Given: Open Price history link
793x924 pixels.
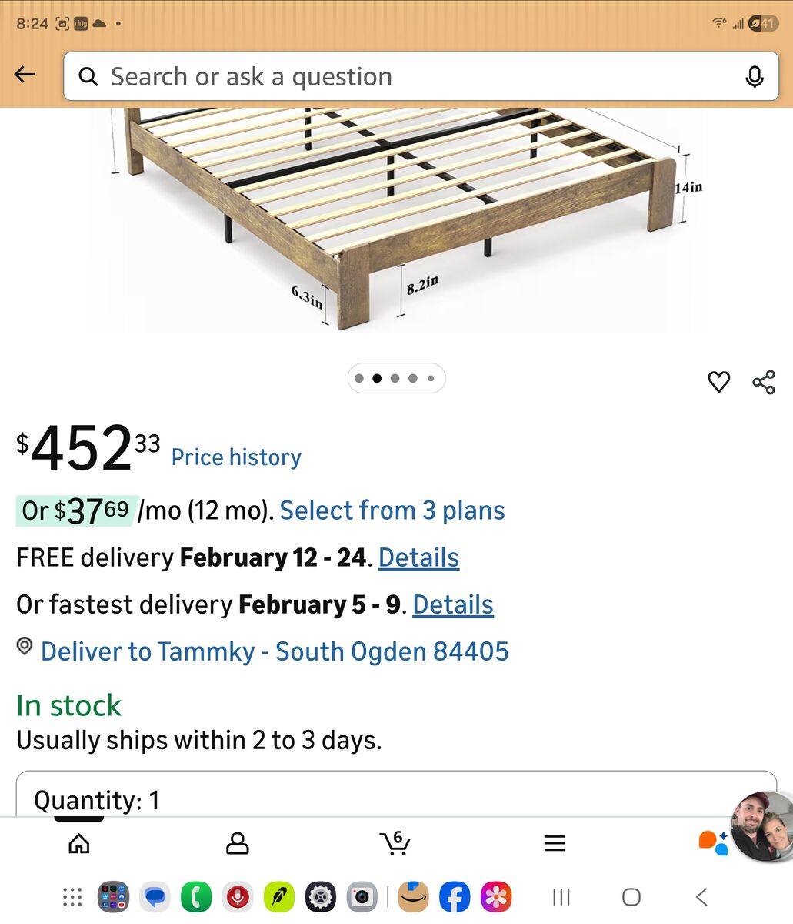Looking at the screenshot, I should click(236, 457).
